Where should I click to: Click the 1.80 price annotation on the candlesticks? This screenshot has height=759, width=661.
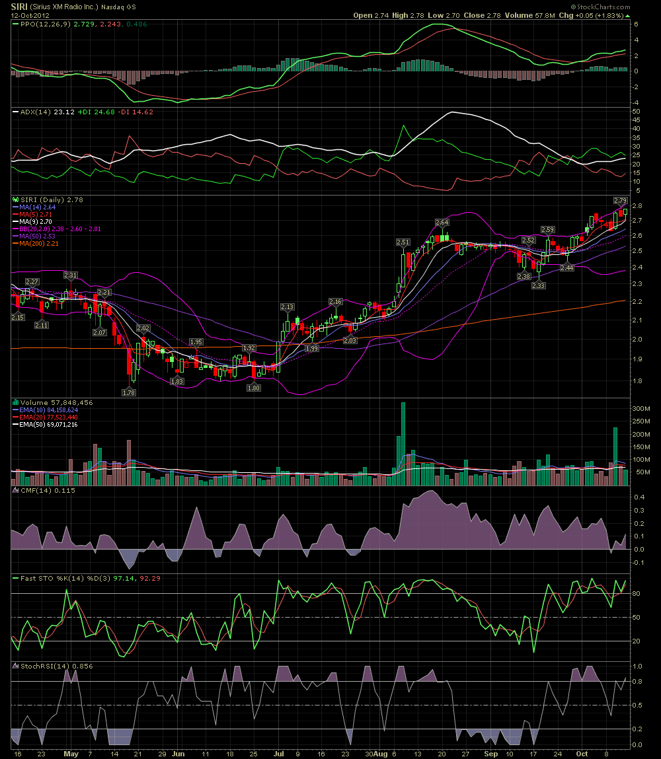coord(254,388)
